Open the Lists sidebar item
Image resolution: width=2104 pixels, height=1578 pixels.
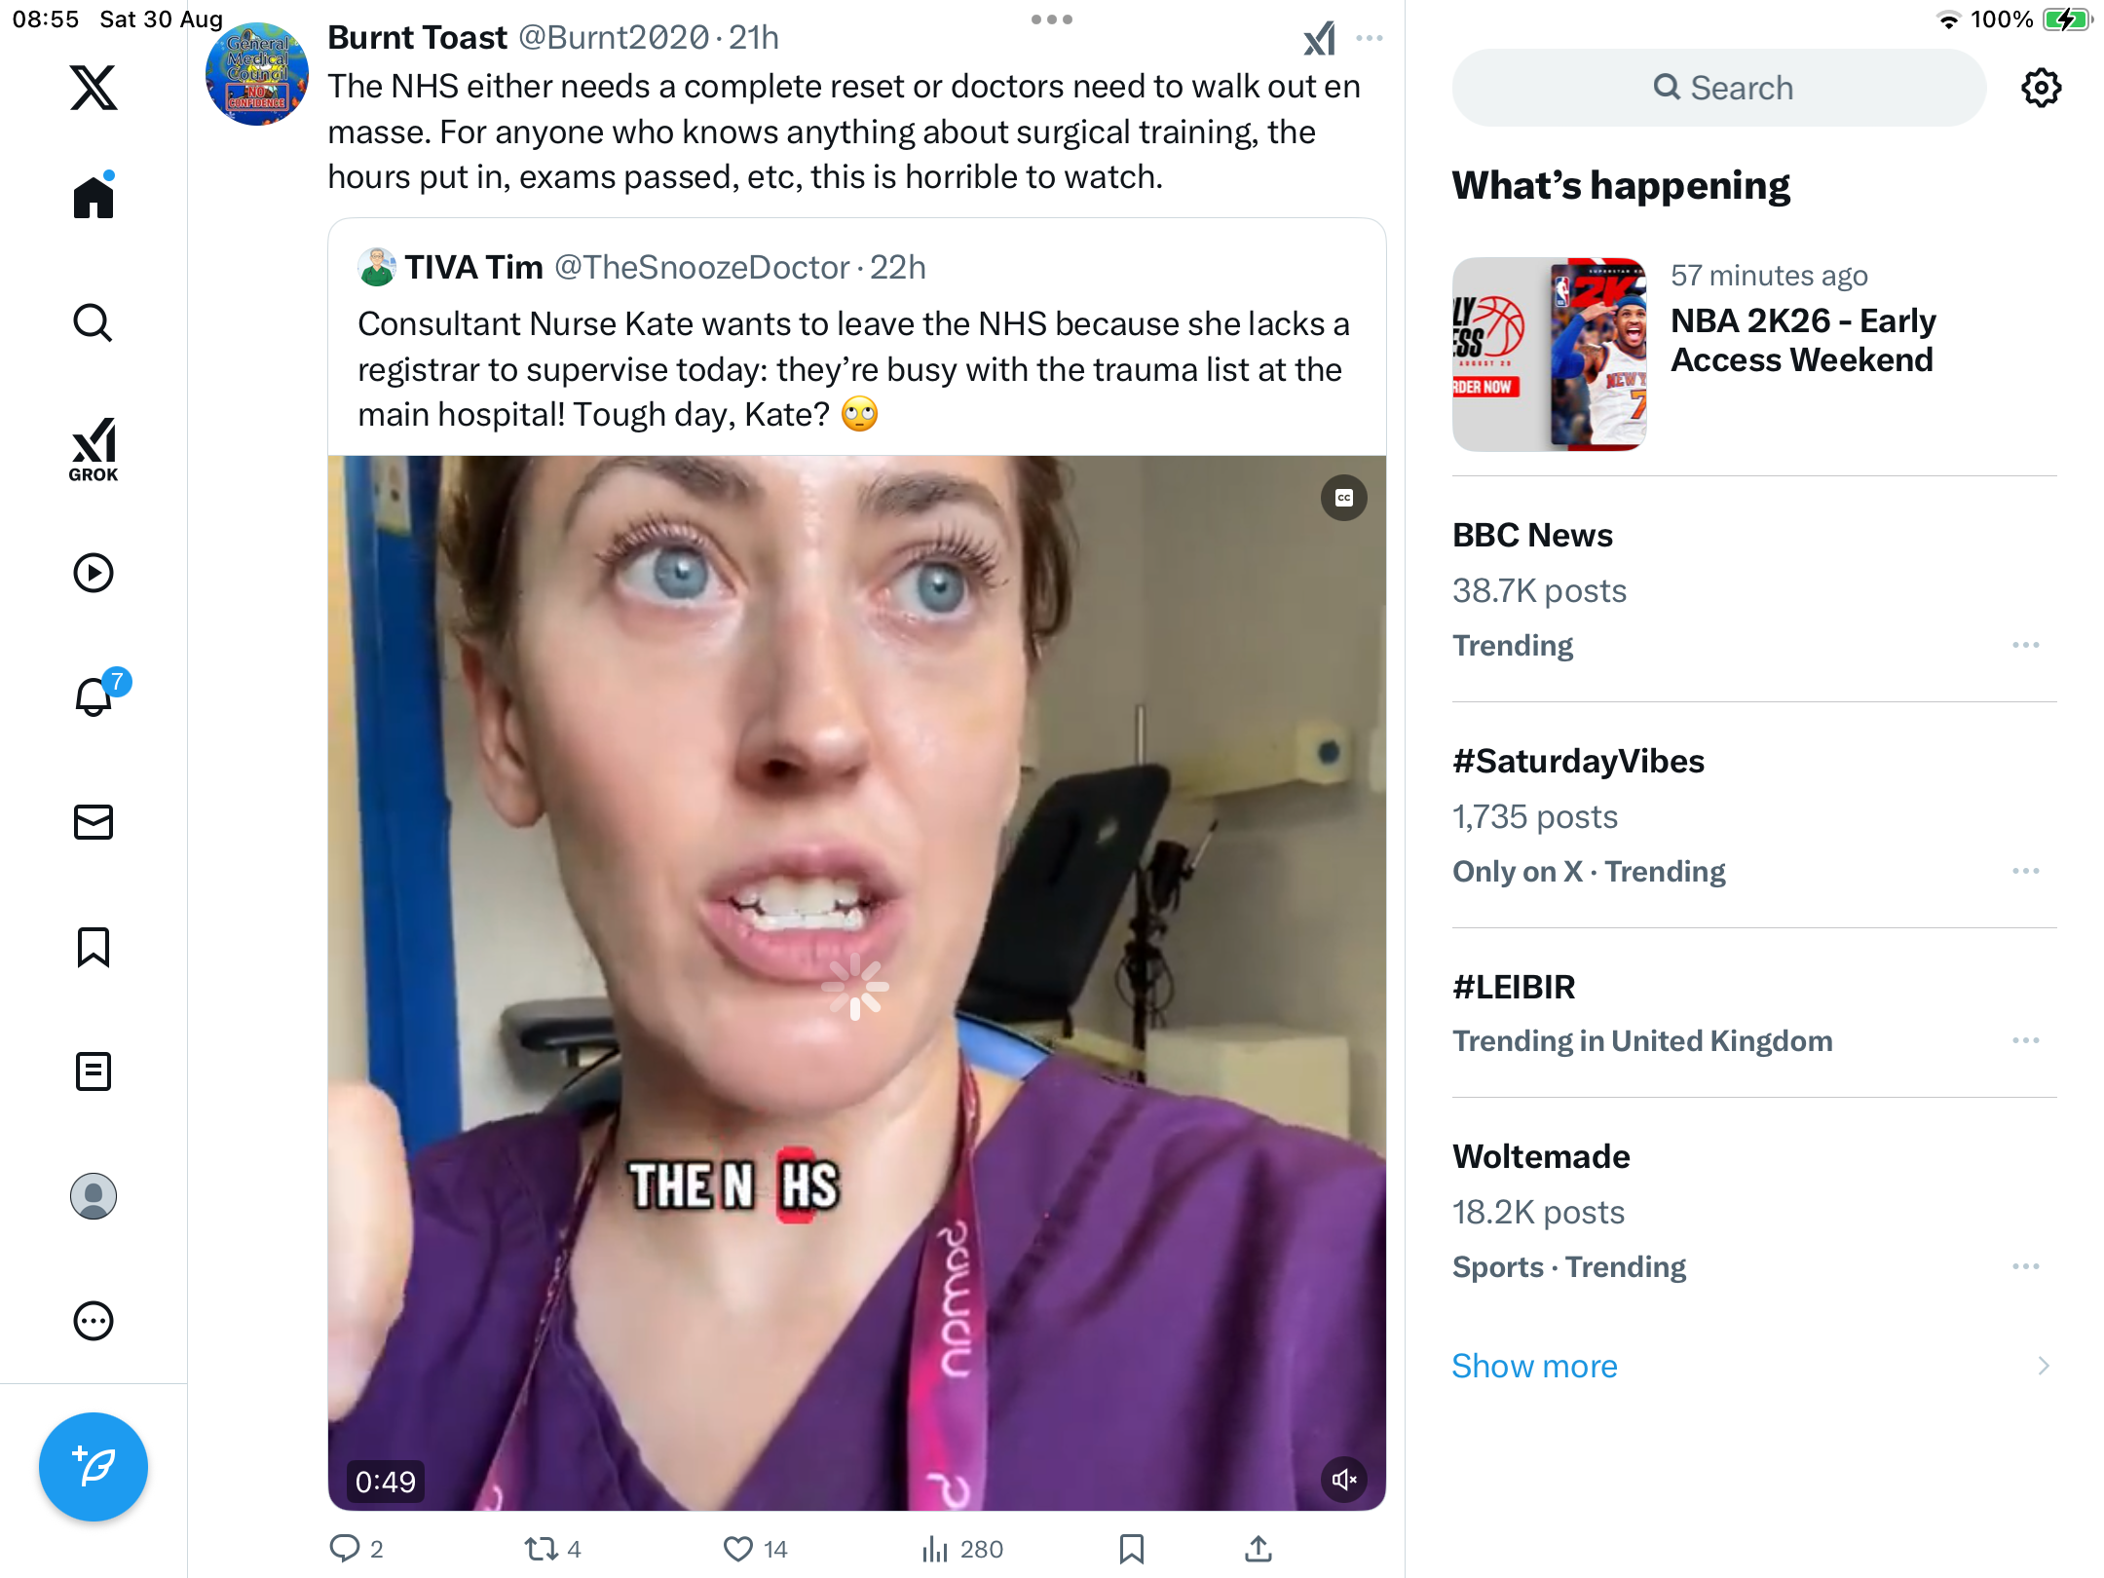[x=94, y=1071]
